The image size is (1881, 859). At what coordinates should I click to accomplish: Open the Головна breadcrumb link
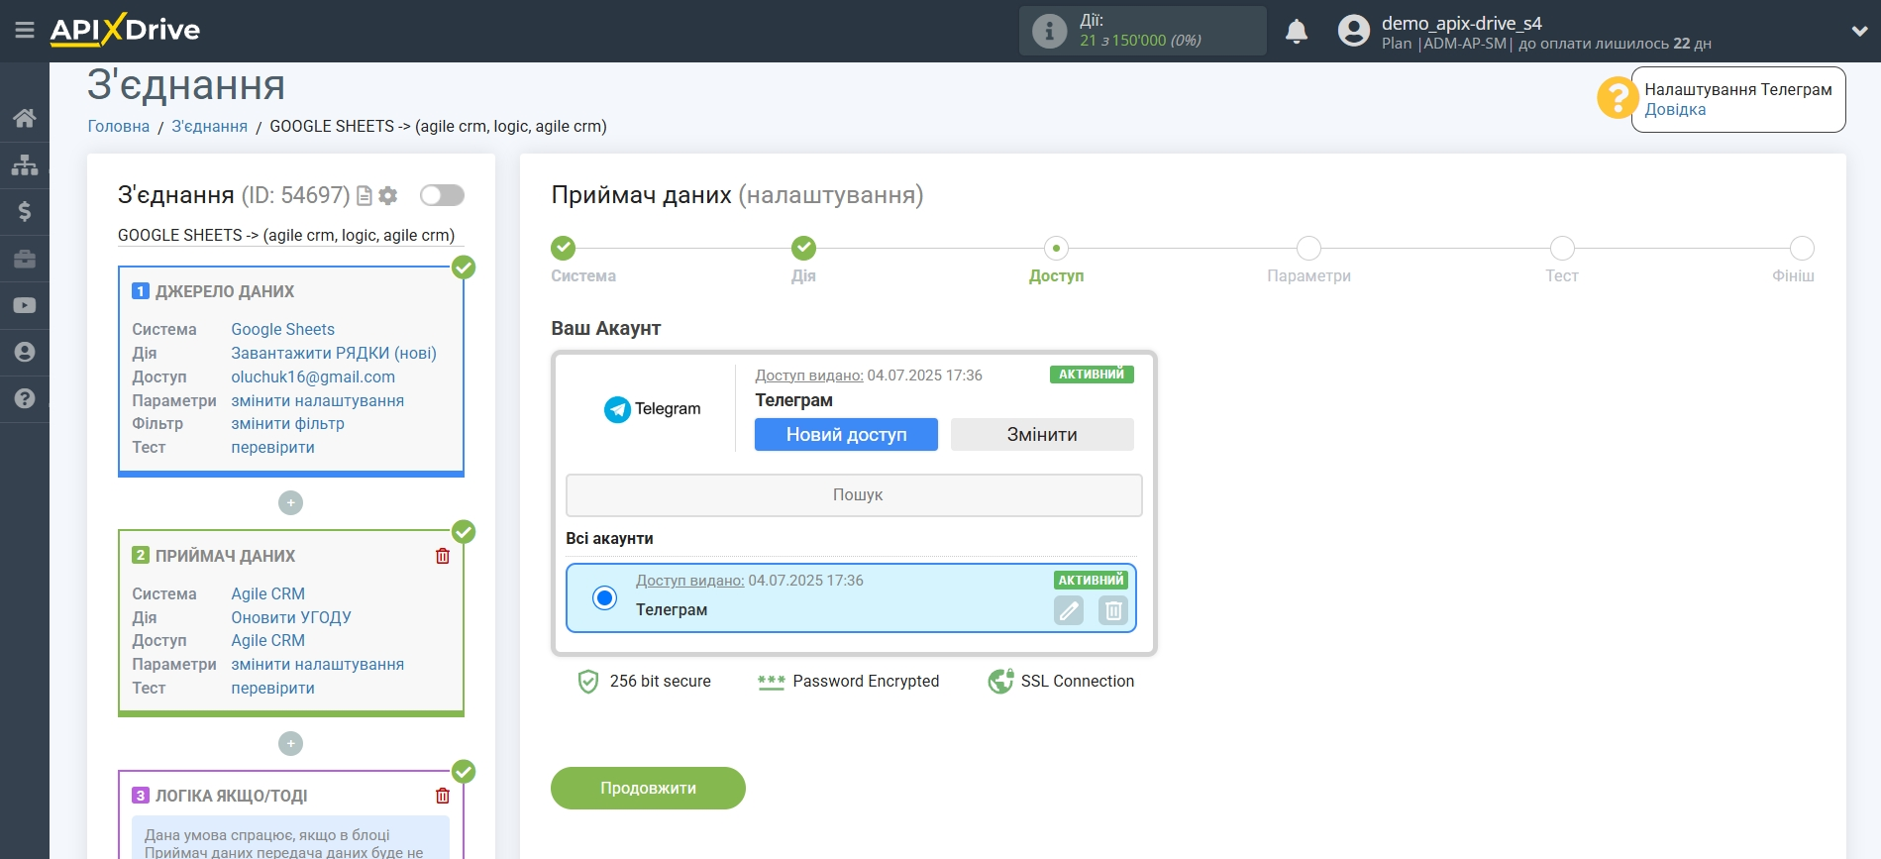(118, 126)
